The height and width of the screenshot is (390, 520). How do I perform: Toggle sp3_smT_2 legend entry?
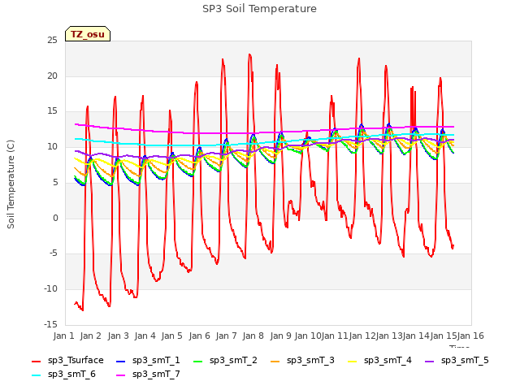(x=225, y=361)
